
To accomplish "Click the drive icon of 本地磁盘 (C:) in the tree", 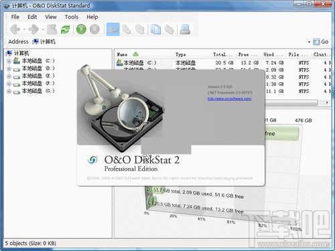I will click(17, 60).
